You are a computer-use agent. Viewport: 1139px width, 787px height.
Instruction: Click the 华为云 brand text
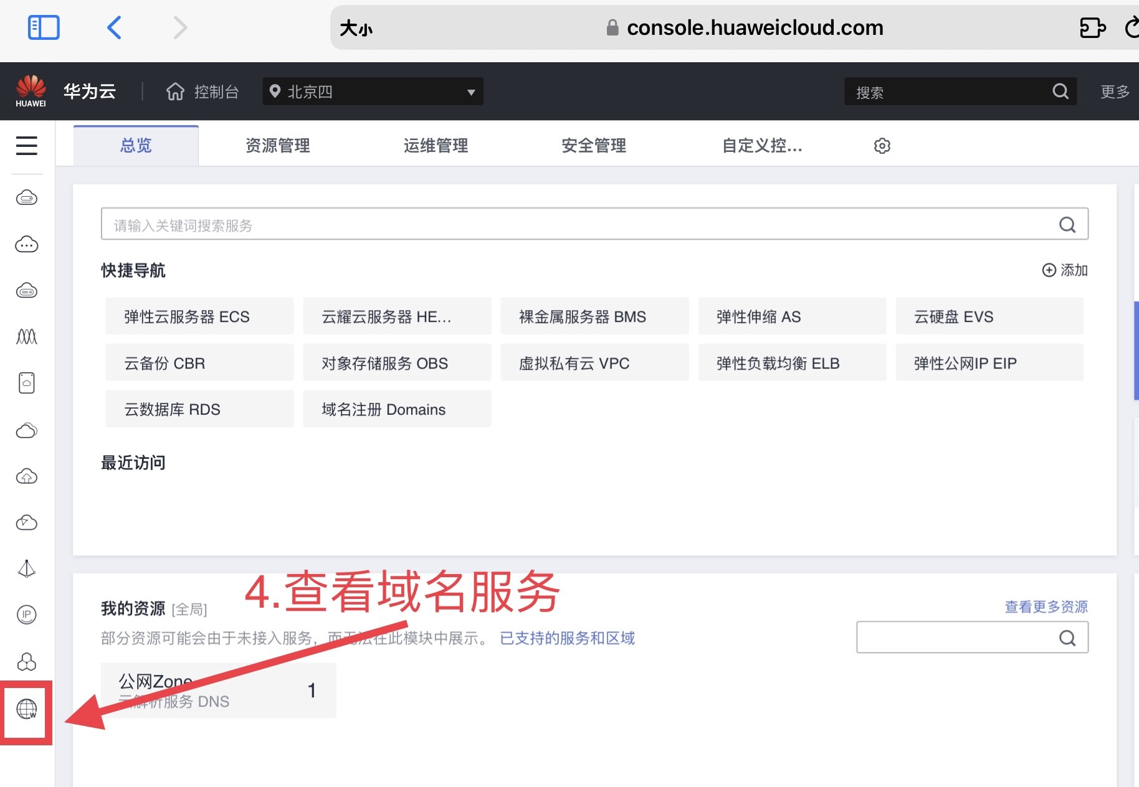(90, 92)
